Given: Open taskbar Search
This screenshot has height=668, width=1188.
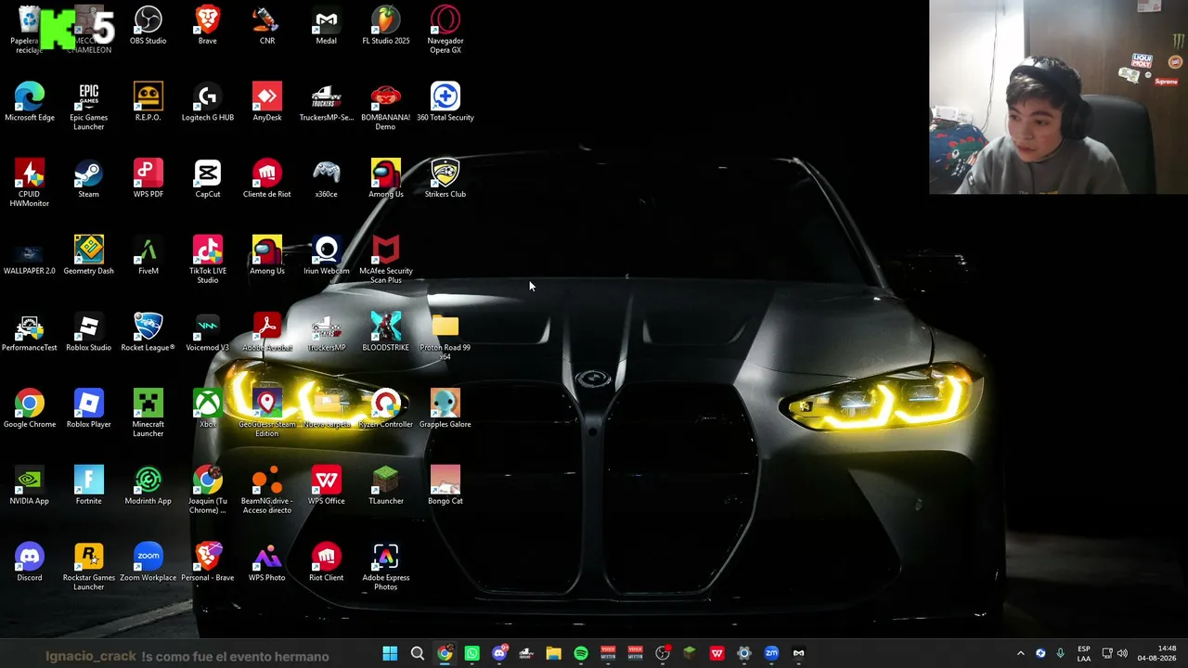Looking at the screenshot, I should [x=418, y=653].
